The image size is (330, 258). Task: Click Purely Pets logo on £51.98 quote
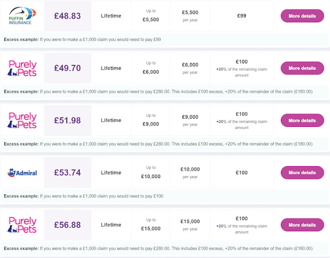[22, 120]
